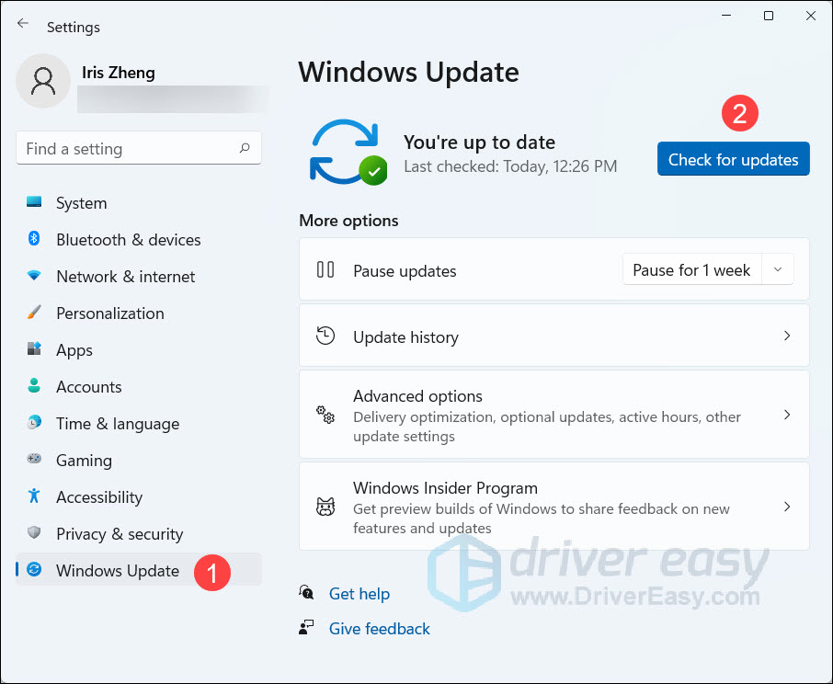This screenshot has width=833, height=684.
Task: Focus the Find a setting search box
Action: 127,149
